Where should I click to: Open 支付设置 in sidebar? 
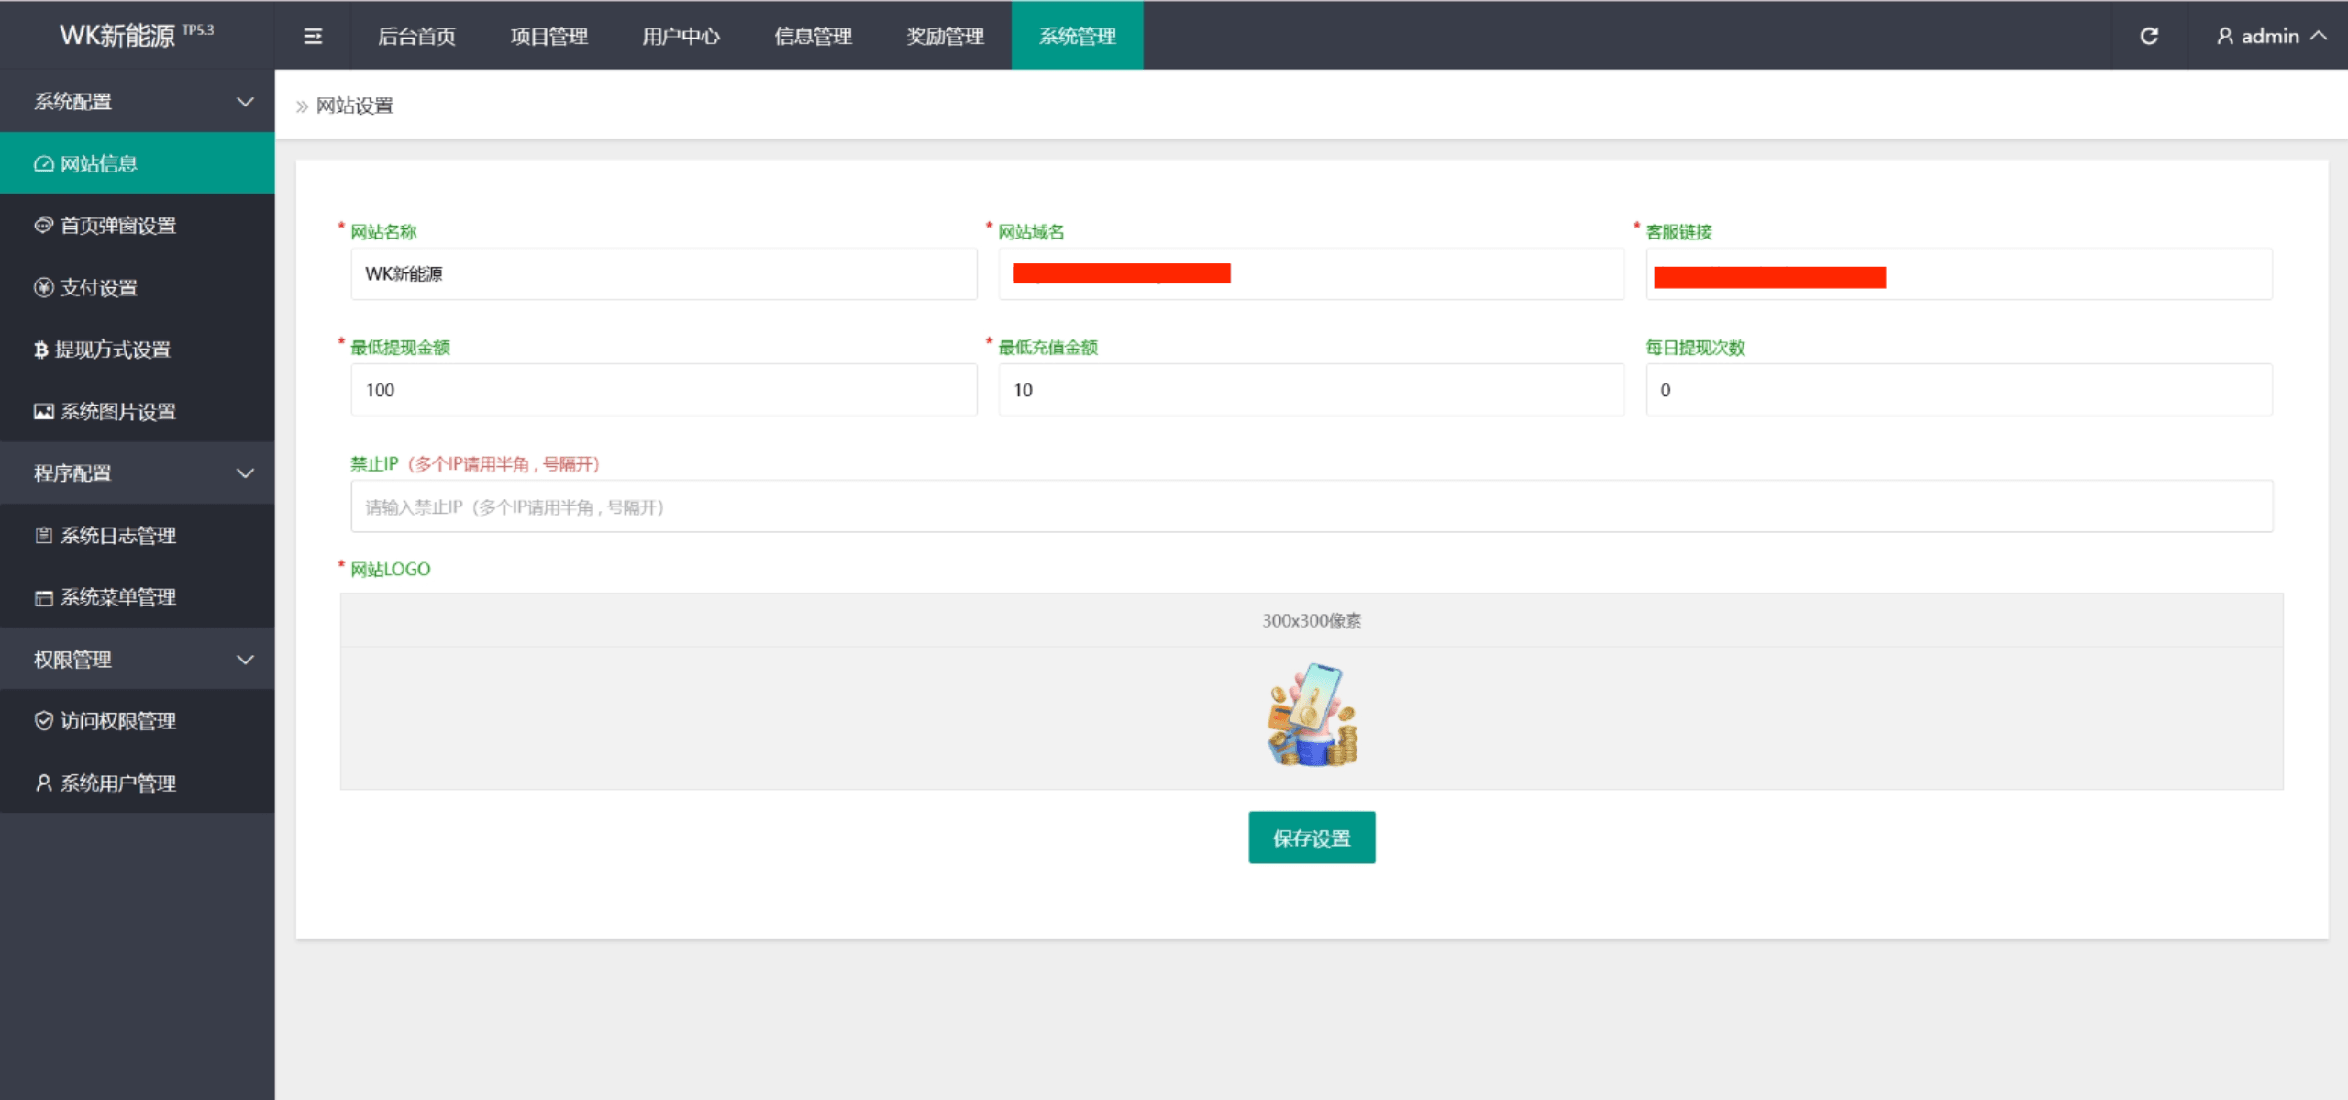(99, 288)
